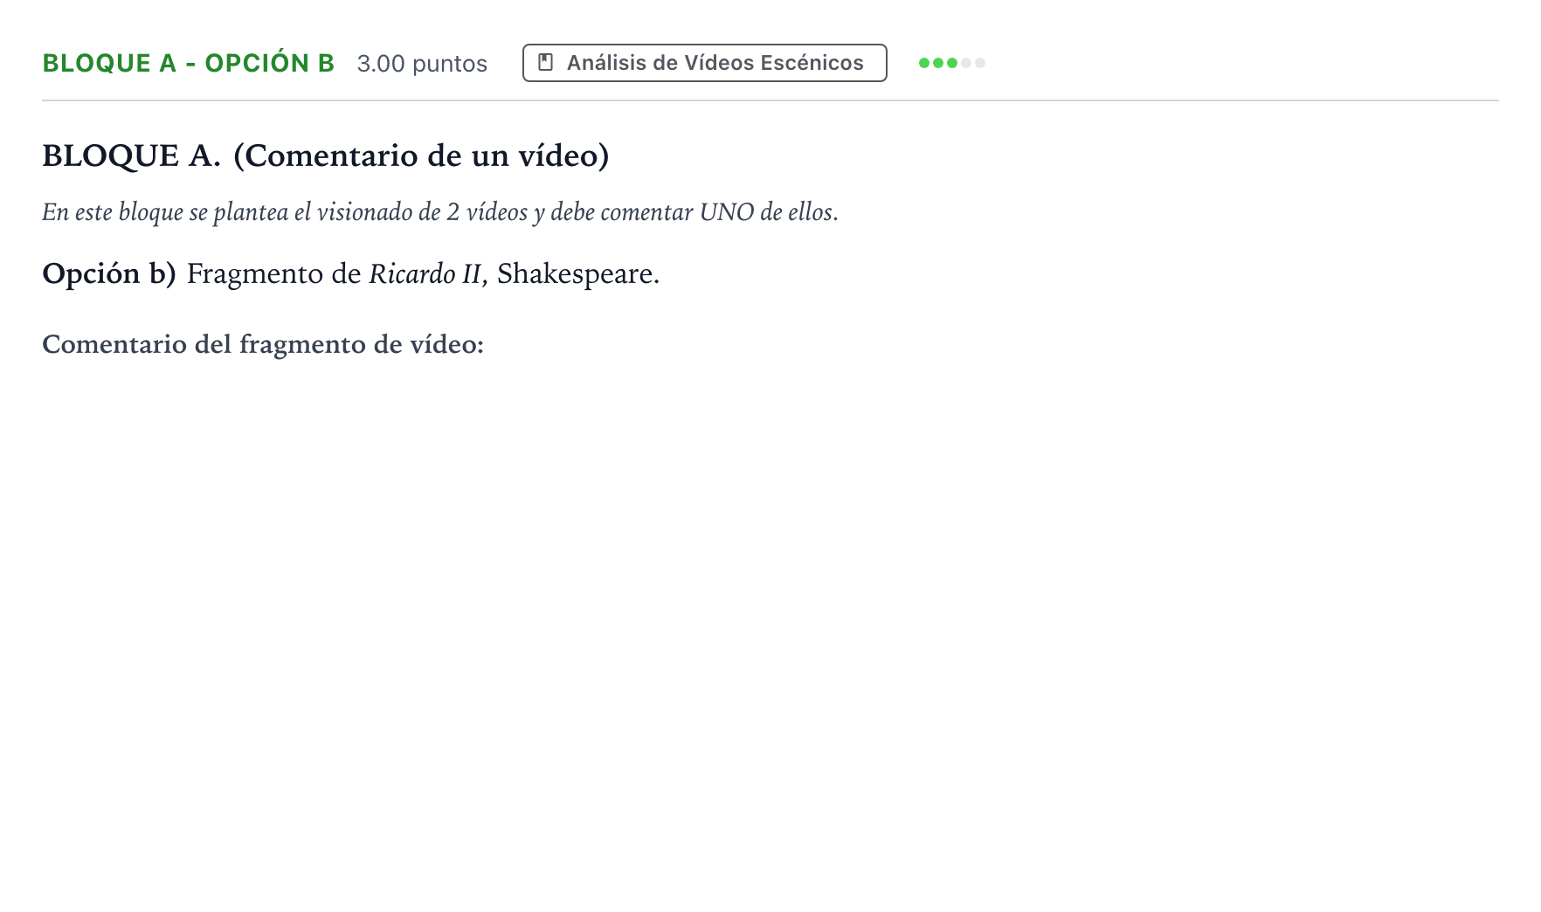Screen dimensions: 1541x912
Task: Click the BLOQUE A. (Comentario de un vídeo) heading
Action: tap(326, 155)
